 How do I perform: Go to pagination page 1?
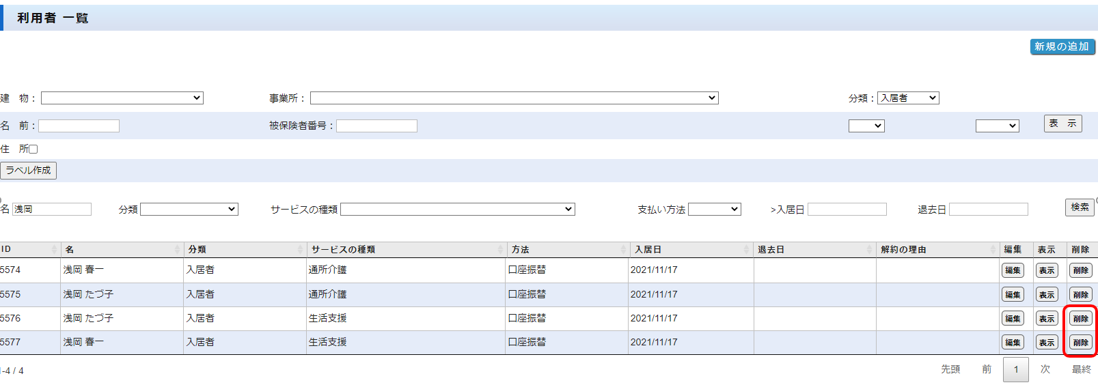pyautogui.click(x=1015, y=370)
